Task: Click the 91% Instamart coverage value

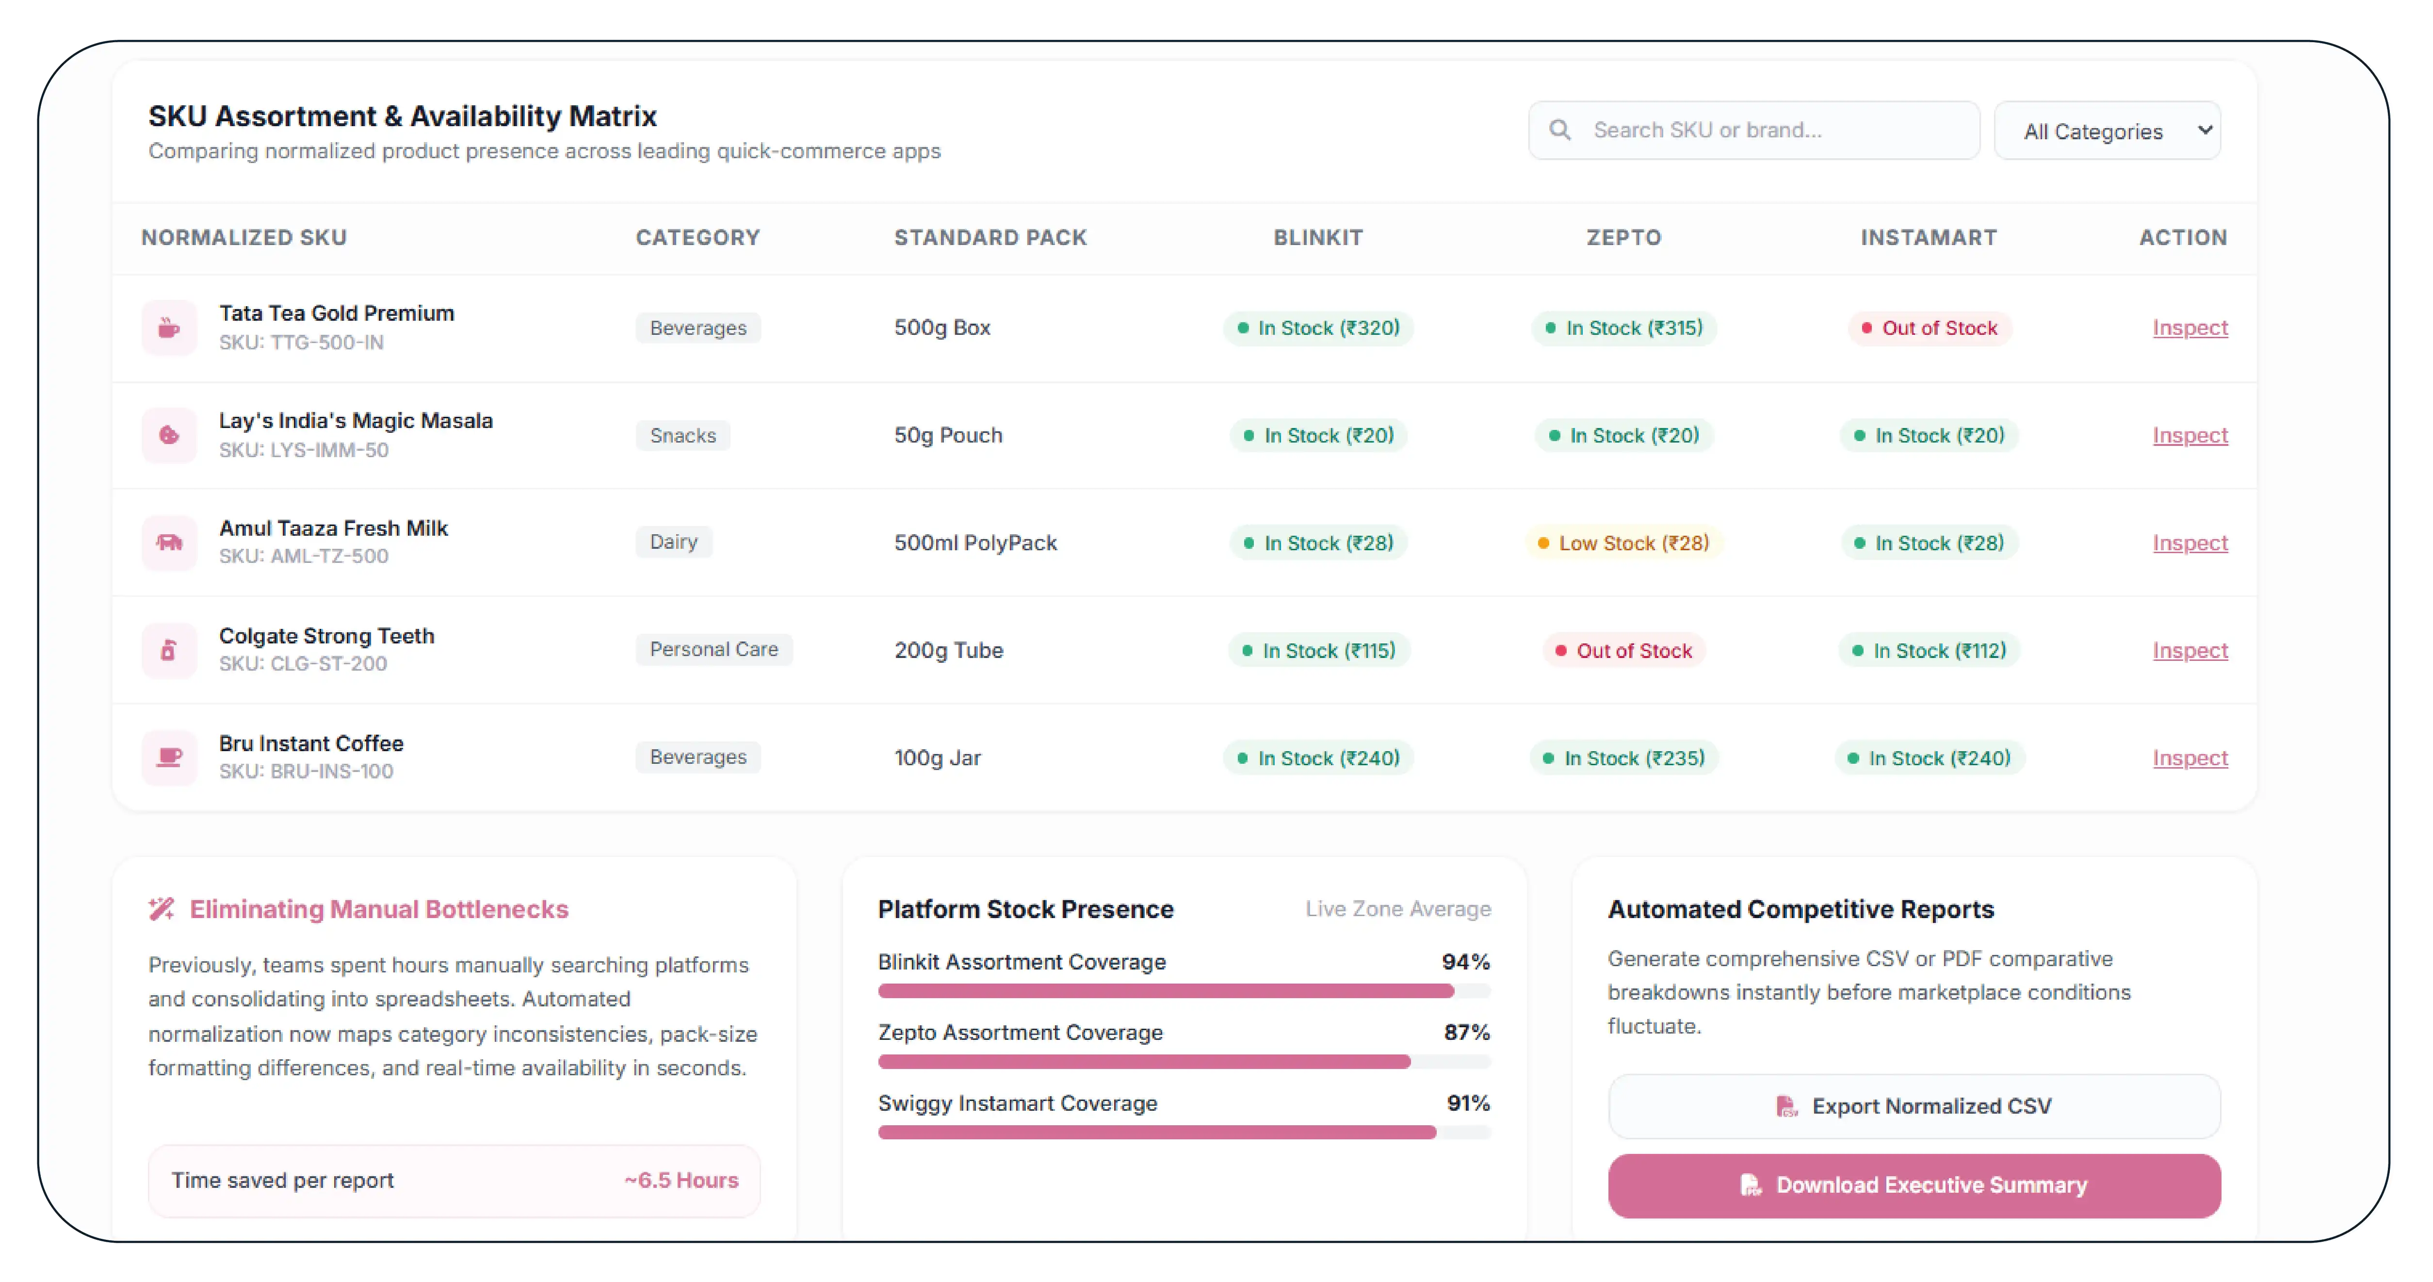Action: coord(1469,1103)
